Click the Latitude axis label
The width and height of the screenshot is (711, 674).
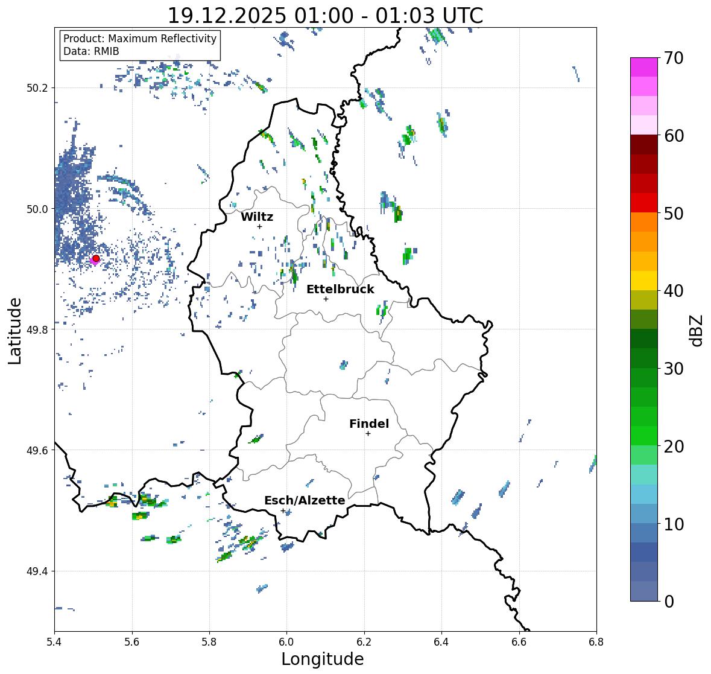(x=15, y=331)
